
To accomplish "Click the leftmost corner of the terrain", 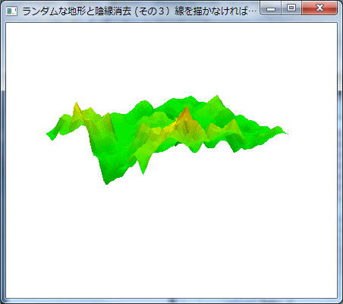I will pos(49,135).
